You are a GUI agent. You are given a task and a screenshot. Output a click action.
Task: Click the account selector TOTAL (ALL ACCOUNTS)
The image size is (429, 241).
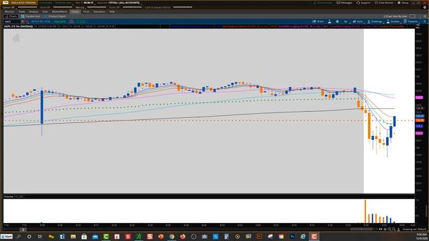[124, 3]
